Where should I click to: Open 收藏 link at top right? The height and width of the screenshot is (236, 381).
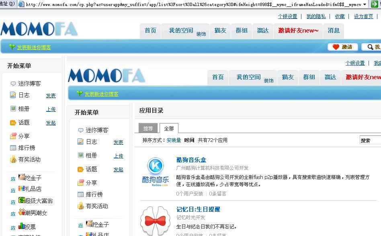340,16
